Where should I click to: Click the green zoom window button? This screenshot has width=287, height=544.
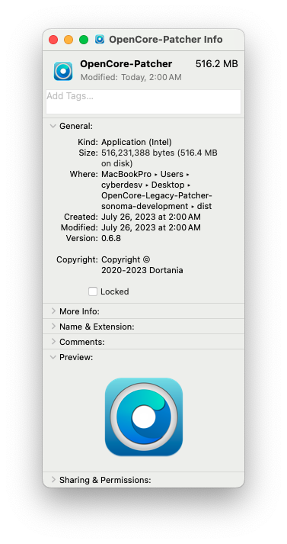(x=84, y=40)
